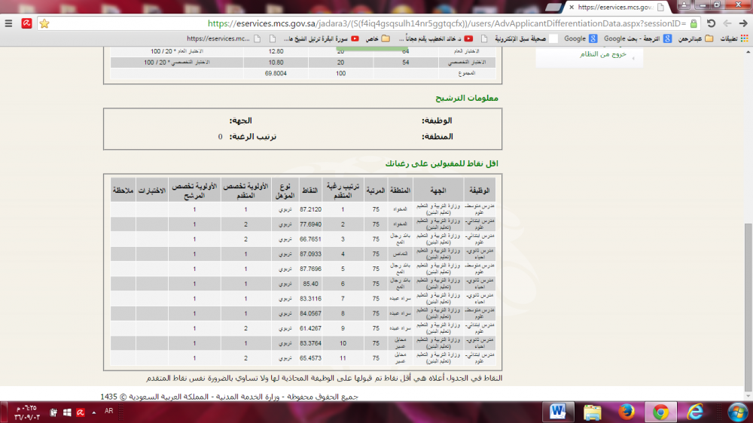
Task: Close the eservices.mcs.gov tab
Action: point(572,8)
